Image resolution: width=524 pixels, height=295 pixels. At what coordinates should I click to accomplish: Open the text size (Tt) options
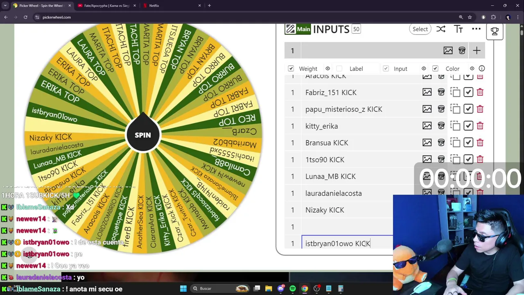point(458,29)
